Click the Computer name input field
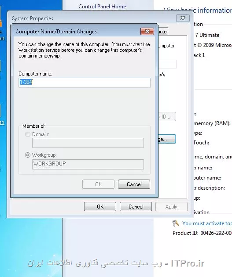The height and width of the screenshot is (277, 232). tap(85, 83)
